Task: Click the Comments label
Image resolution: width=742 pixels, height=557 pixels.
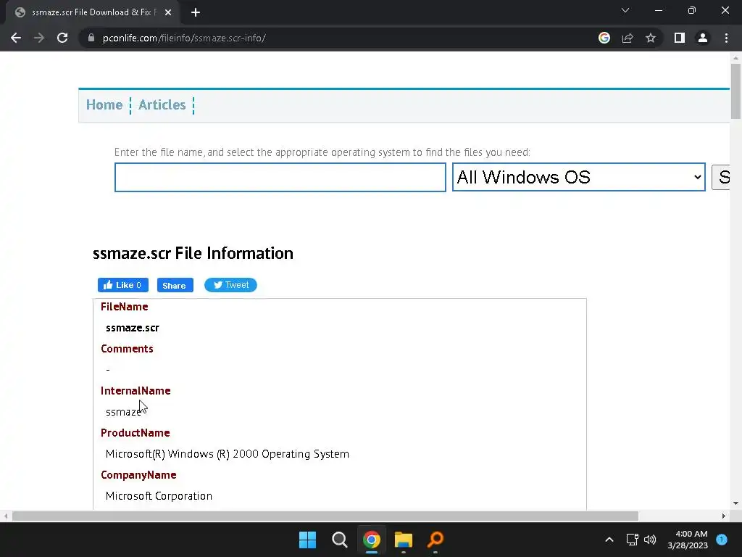Action: [x=127, y=349]
